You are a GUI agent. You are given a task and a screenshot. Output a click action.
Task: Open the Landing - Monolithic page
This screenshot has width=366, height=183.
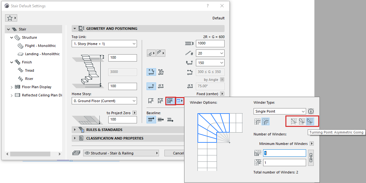coord(42,54)
